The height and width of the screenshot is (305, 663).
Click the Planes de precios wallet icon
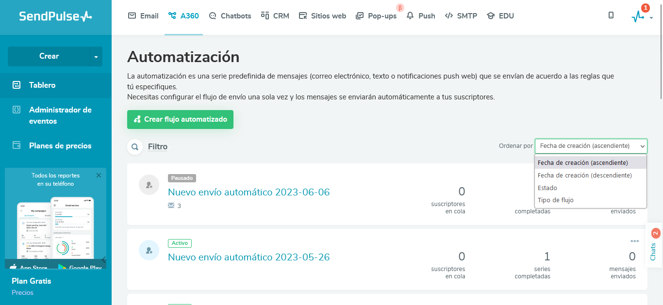point(17,145)
